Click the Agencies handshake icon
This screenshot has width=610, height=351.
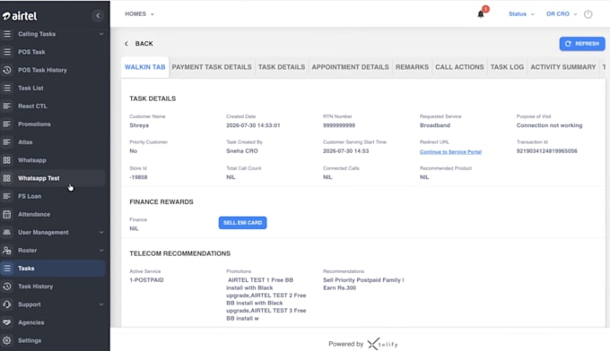point(7,322)
